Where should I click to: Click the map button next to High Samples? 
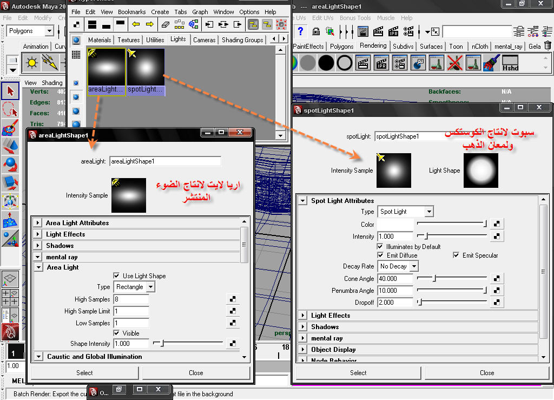click(x=233, y=299)
